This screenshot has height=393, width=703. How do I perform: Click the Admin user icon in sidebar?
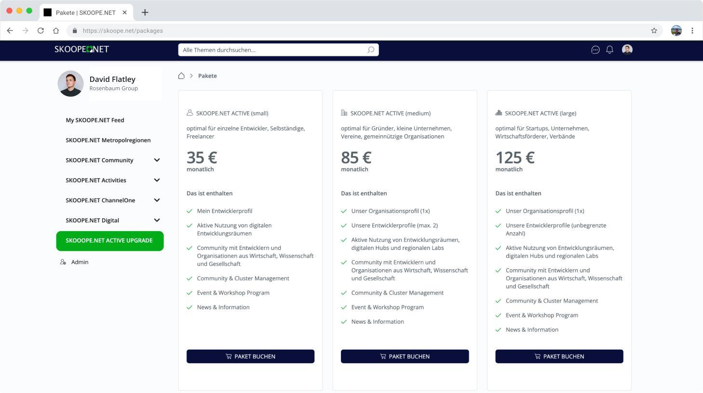pyautogui.click(x=63, y=262)
